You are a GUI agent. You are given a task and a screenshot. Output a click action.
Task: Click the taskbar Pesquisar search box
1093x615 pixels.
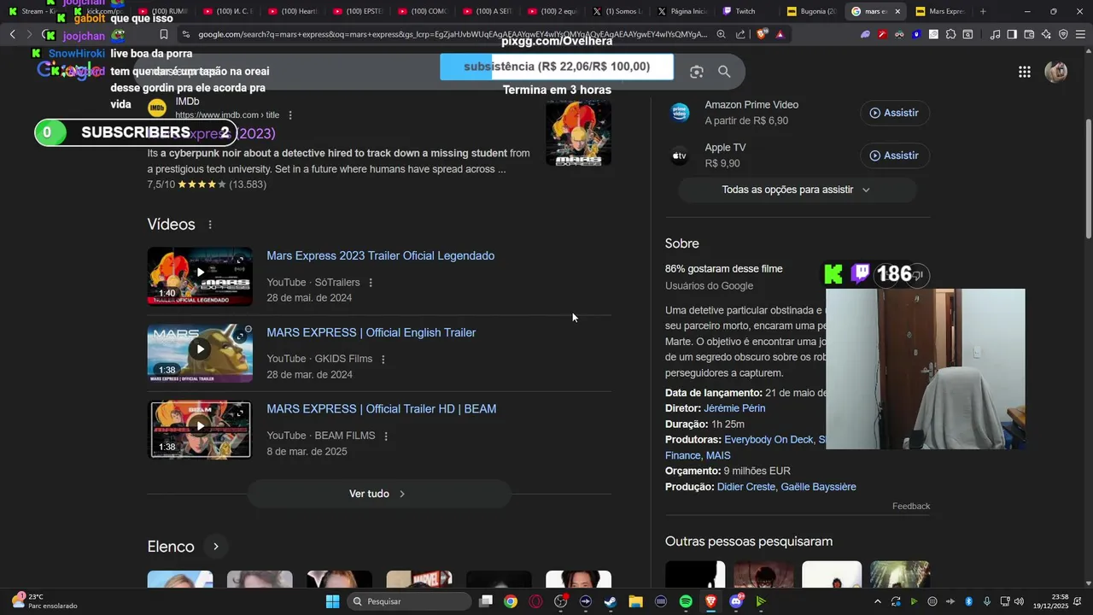click(x=410, y=601)
